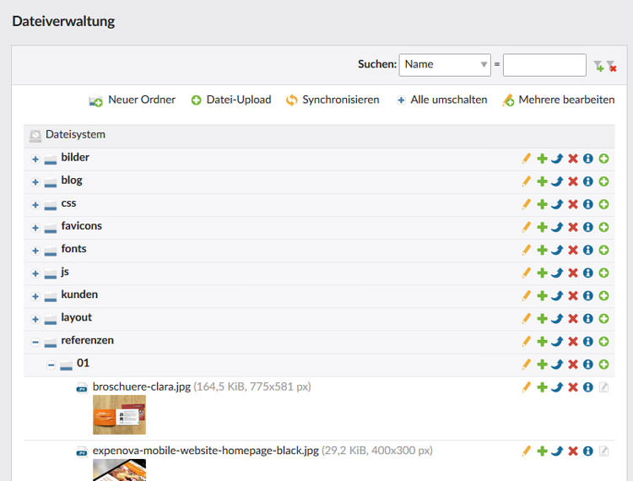Select the file name expenova-mobile-website-homepage-black.jpg
Viewport: 633px width, 481px height.
205,451
